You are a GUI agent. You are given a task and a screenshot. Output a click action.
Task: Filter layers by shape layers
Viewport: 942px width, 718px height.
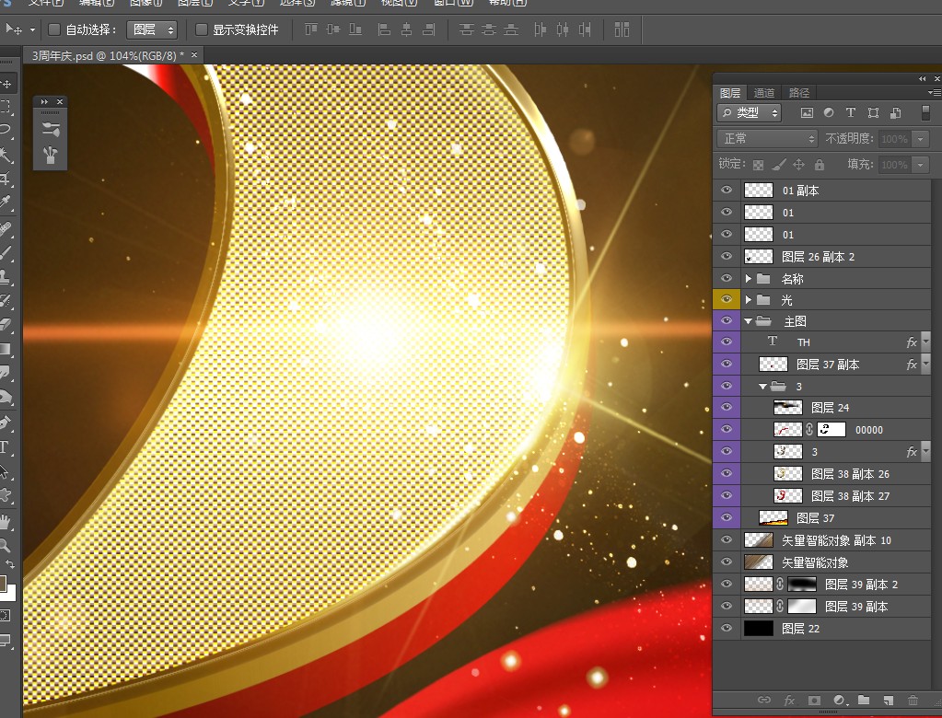[x=873, y=113]
